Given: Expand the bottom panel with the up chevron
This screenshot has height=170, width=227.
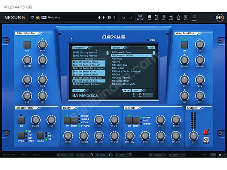Looking at the screenshot, I should pos(224,155).
